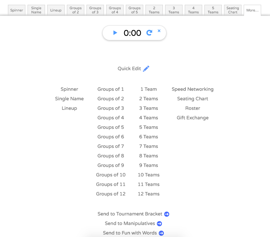Switch to the Single Name tab
The width and height of the screenshot is (270, 237).
pos(36,10)
